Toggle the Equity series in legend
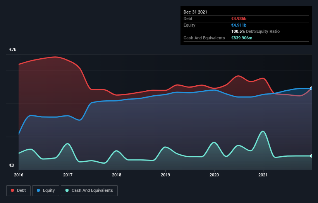Image resolution: width=318 pixels, height=203 pixels. click(x=46, y=190)
